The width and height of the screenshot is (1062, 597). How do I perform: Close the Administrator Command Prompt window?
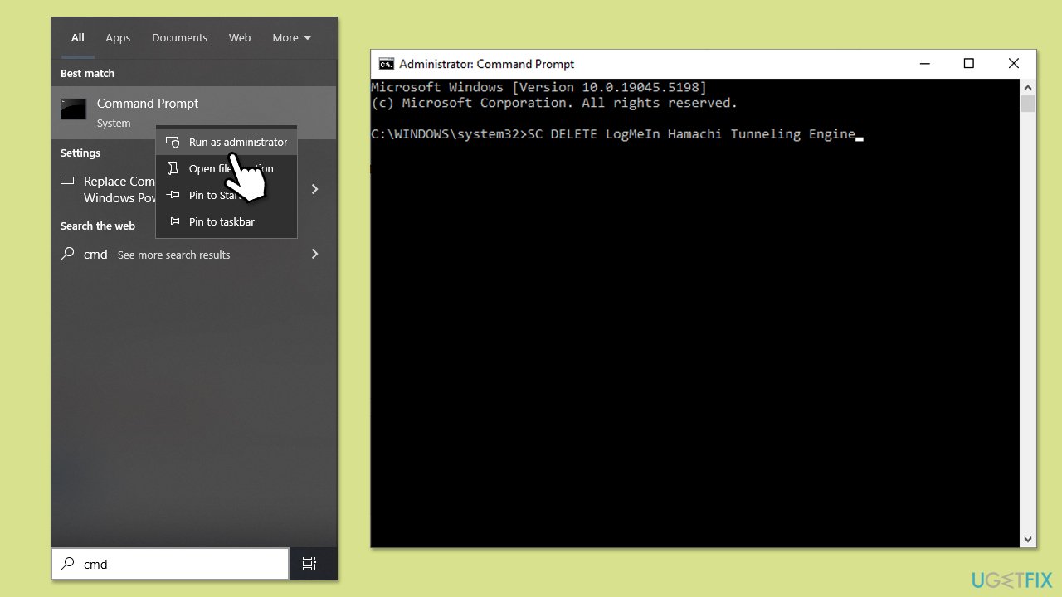click(1013, 64)
